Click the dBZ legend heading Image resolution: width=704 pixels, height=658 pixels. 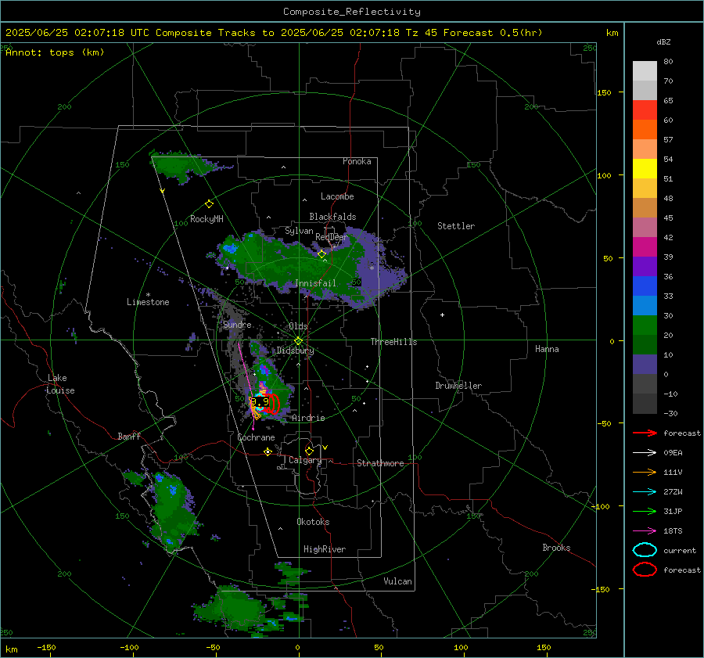tap(663, 41)
